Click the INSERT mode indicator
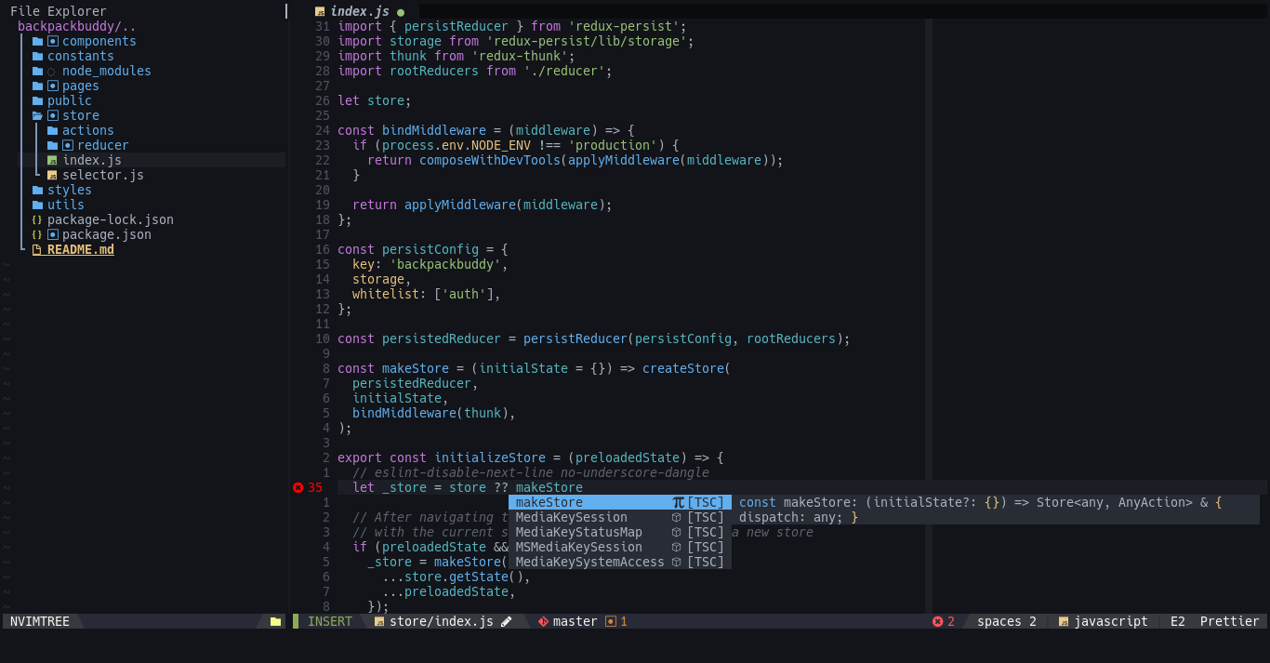The image size is (1270, 663). pos(331,621)
